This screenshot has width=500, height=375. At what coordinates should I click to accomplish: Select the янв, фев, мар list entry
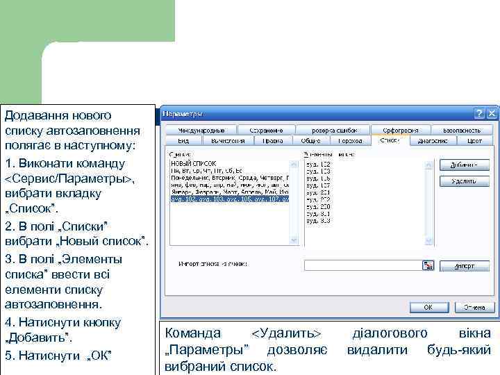click(x=229, y=185)
